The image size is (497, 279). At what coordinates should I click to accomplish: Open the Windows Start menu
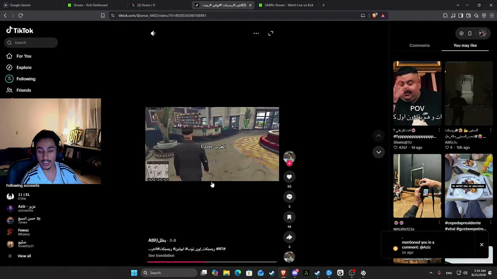pyautogui.click(x=134, y=273)
